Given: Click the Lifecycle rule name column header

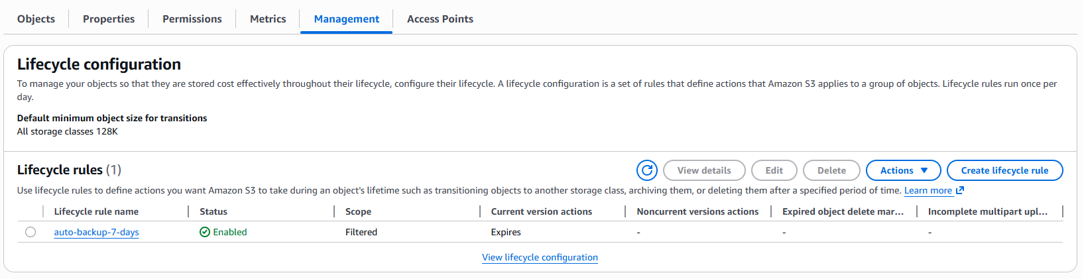Looking at the screenshot, I should 97,211.
